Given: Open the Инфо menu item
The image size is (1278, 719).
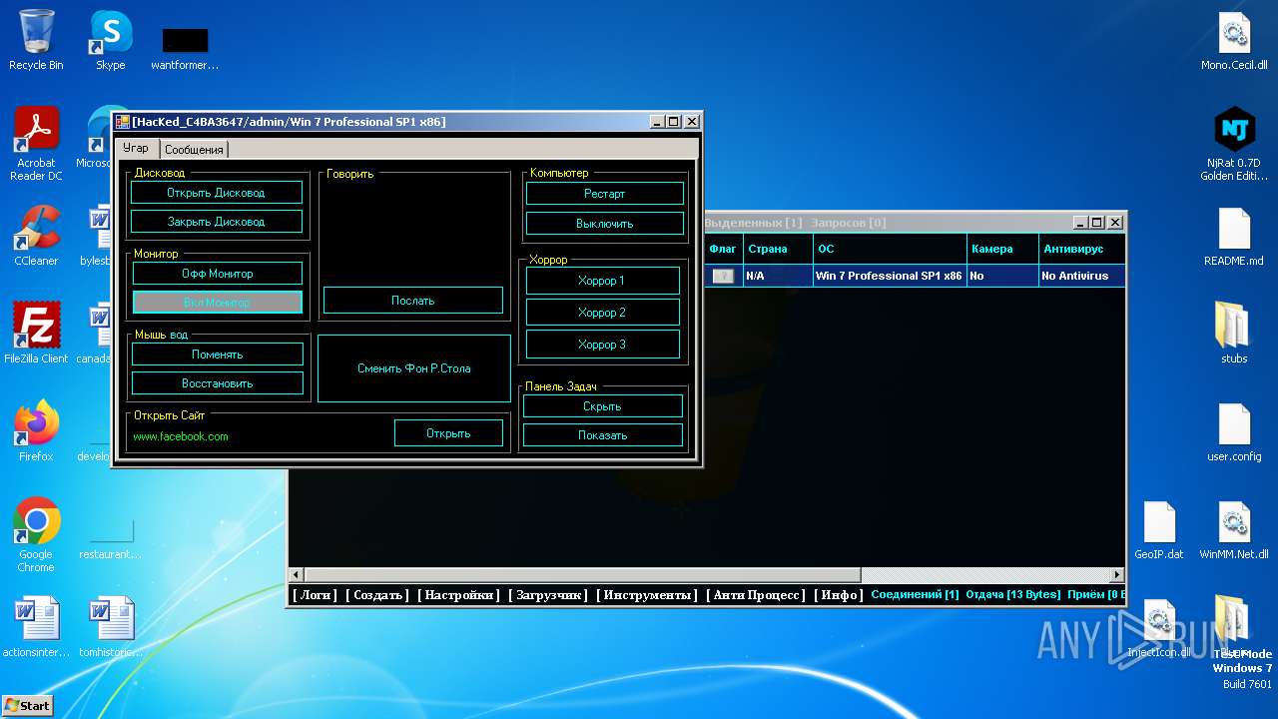Looking at the screenshot, I should 839,595.
